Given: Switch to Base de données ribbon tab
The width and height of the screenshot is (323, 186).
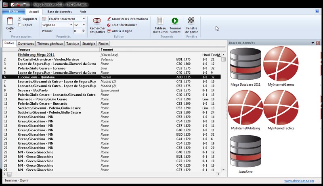Looking at the screenshot, I should pyautogui.click(x=59, y=12).
